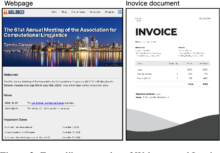Open the hamburger menu icon
The width and height of the screenshot is (220, 153).
point(120,12)
